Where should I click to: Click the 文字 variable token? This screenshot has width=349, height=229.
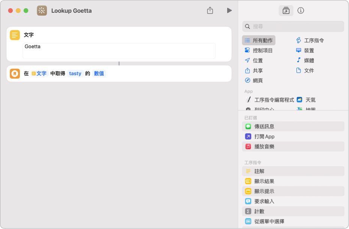39,73
